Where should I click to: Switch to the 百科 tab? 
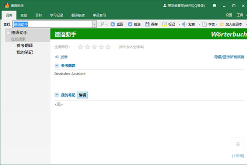tap(38, 15)
